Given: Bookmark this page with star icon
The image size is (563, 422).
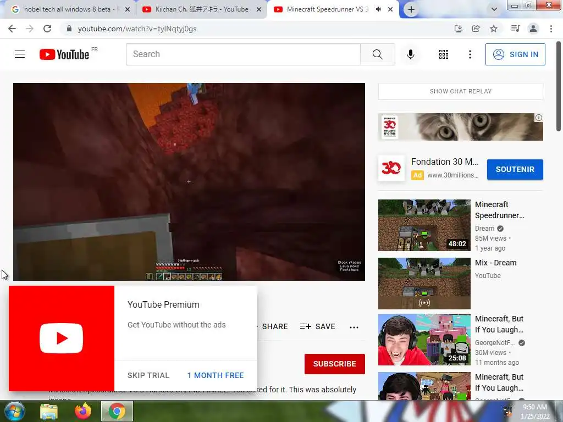Looking at the screenshot, I should tap(494, 29).
